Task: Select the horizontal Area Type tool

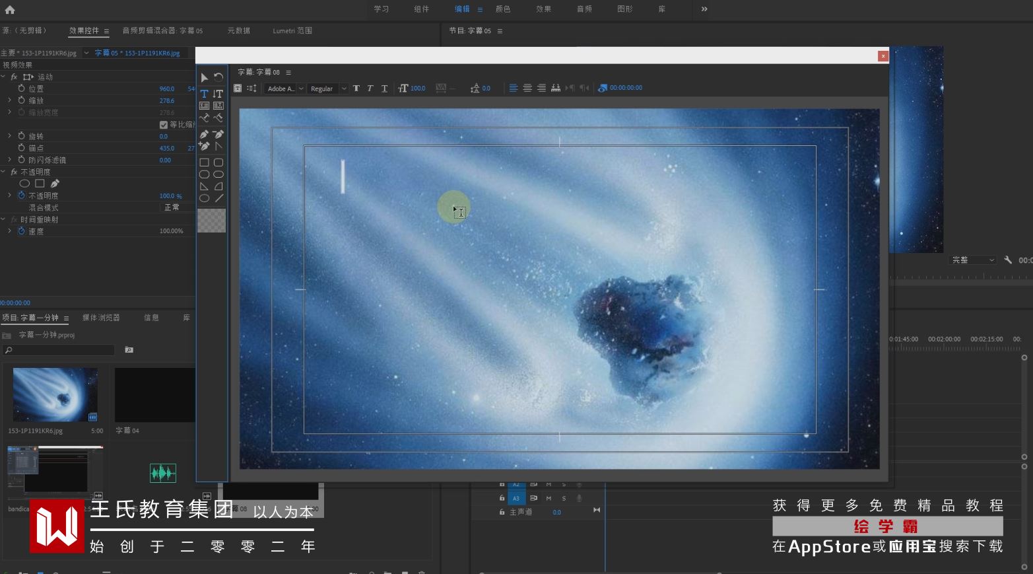Action: 204,106
